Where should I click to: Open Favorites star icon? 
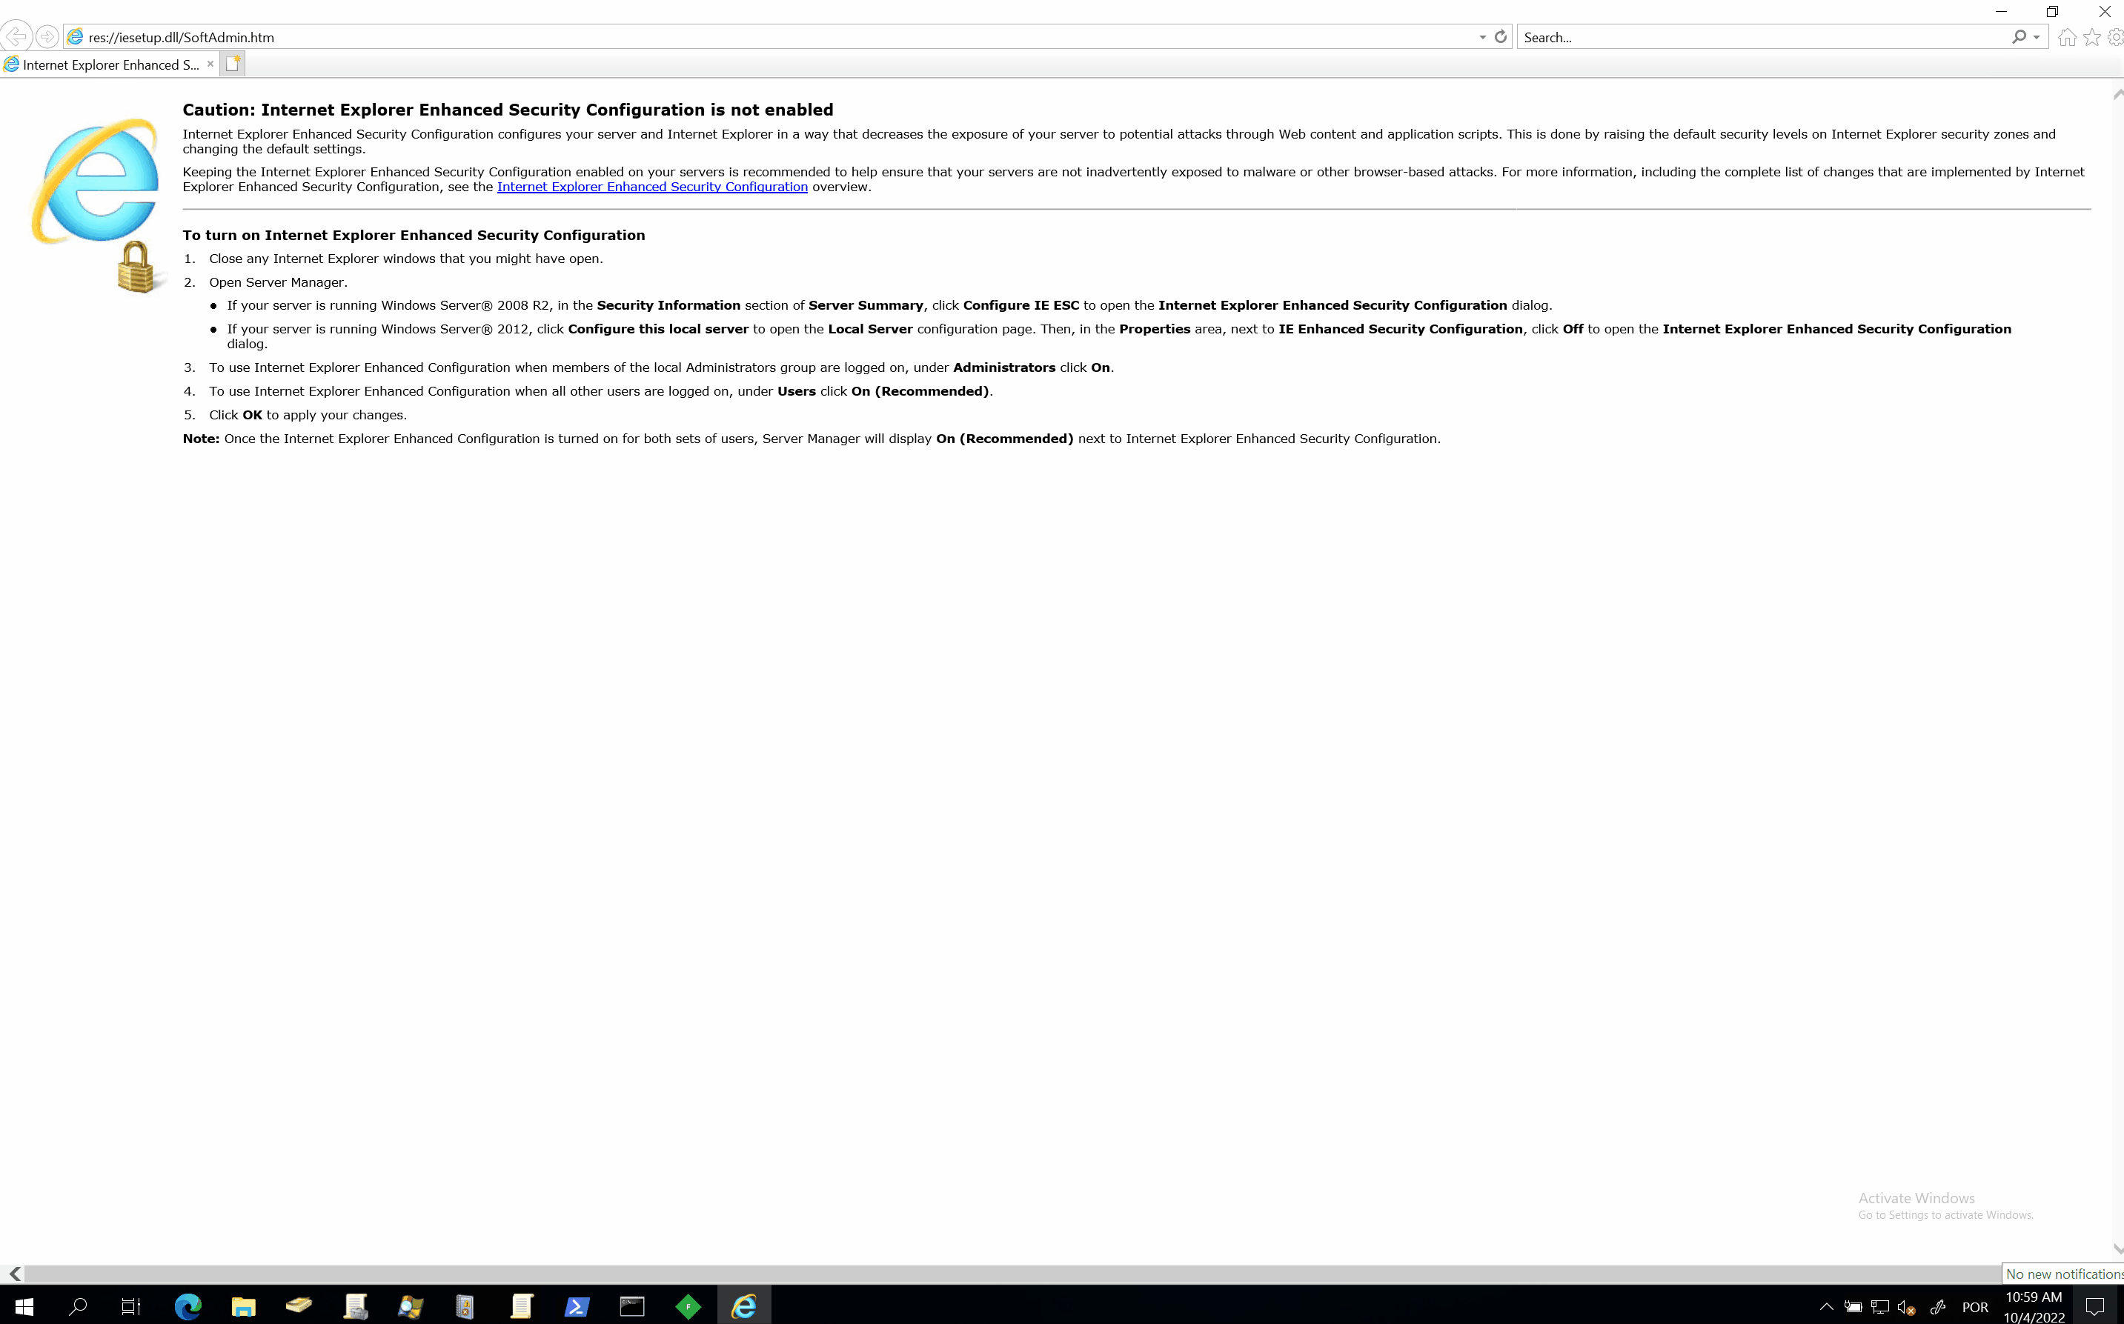click(2092, 37)
